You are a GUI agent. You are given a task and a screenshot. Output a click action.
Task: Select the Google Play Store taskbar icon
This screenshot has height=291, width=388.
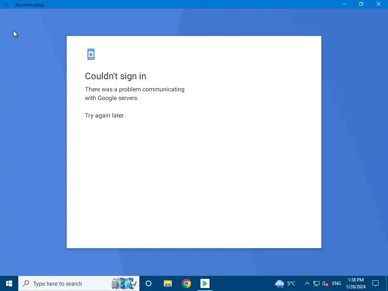click(205, 283)
